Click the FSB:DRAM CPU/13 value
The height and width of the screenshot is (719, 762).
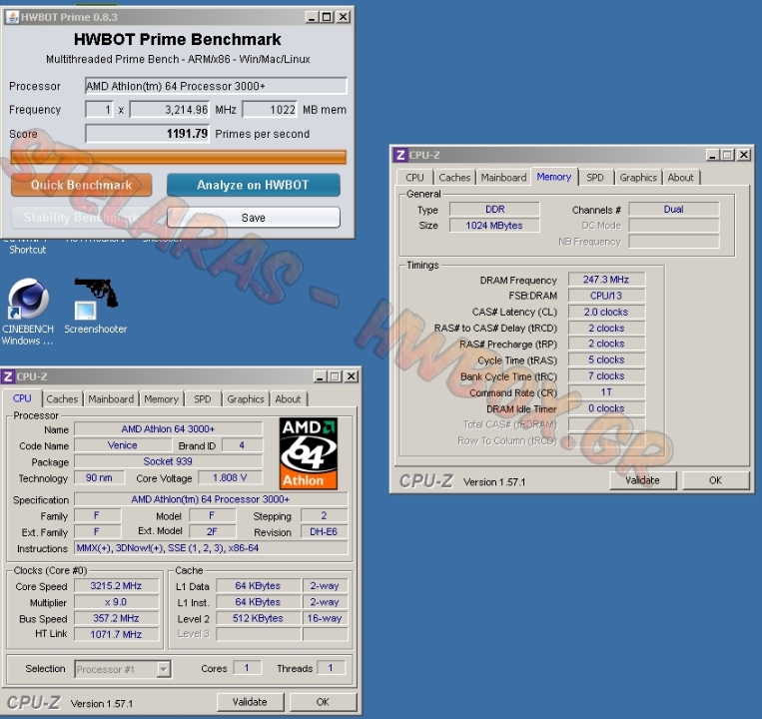606,296
